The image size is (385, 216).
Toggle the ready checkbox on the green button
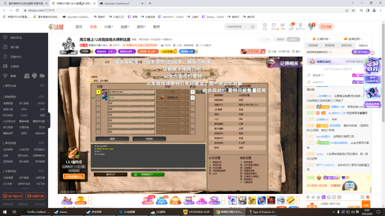coord(136,174)
